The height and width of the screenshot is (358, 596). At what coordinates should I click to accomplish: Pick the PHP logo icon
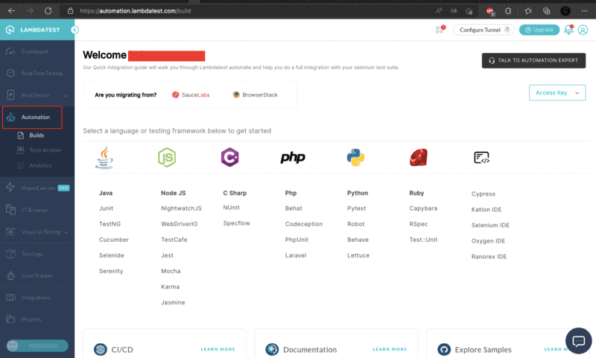293,157
